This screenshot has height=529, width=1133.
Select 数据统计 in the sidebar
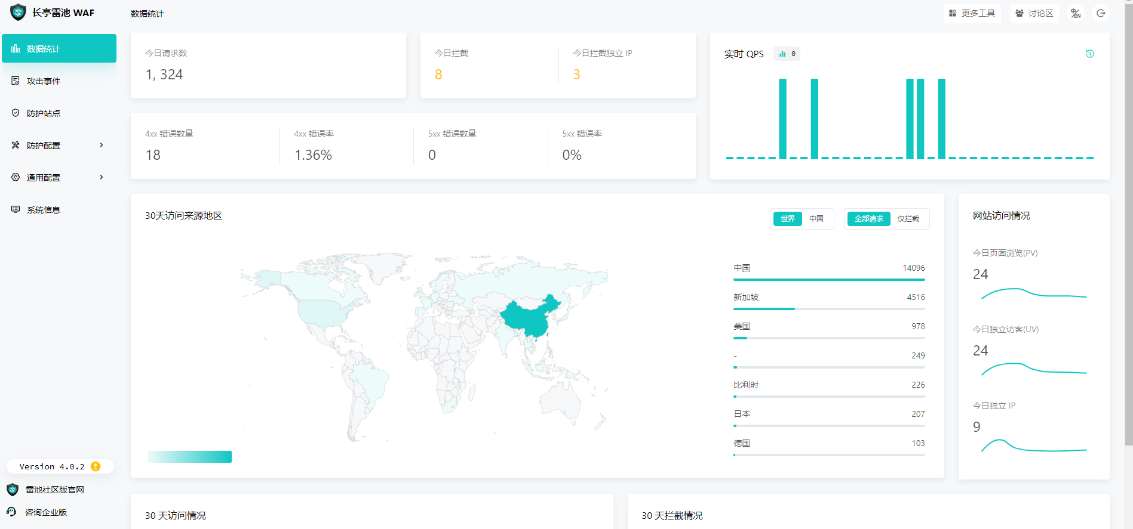pos(59,49)
